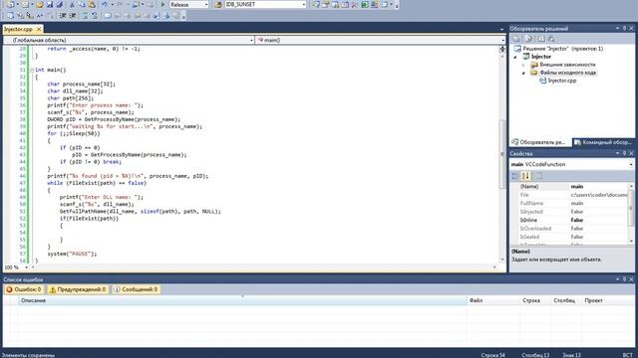Open Property Pages icon in Properties panel
This screenshot has height=358, width=638.
coord(538,176)
